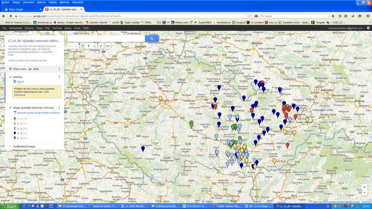Reload the page with the refresh icon
This screenshot has height=209, width=372.
[x=250, y=16]
